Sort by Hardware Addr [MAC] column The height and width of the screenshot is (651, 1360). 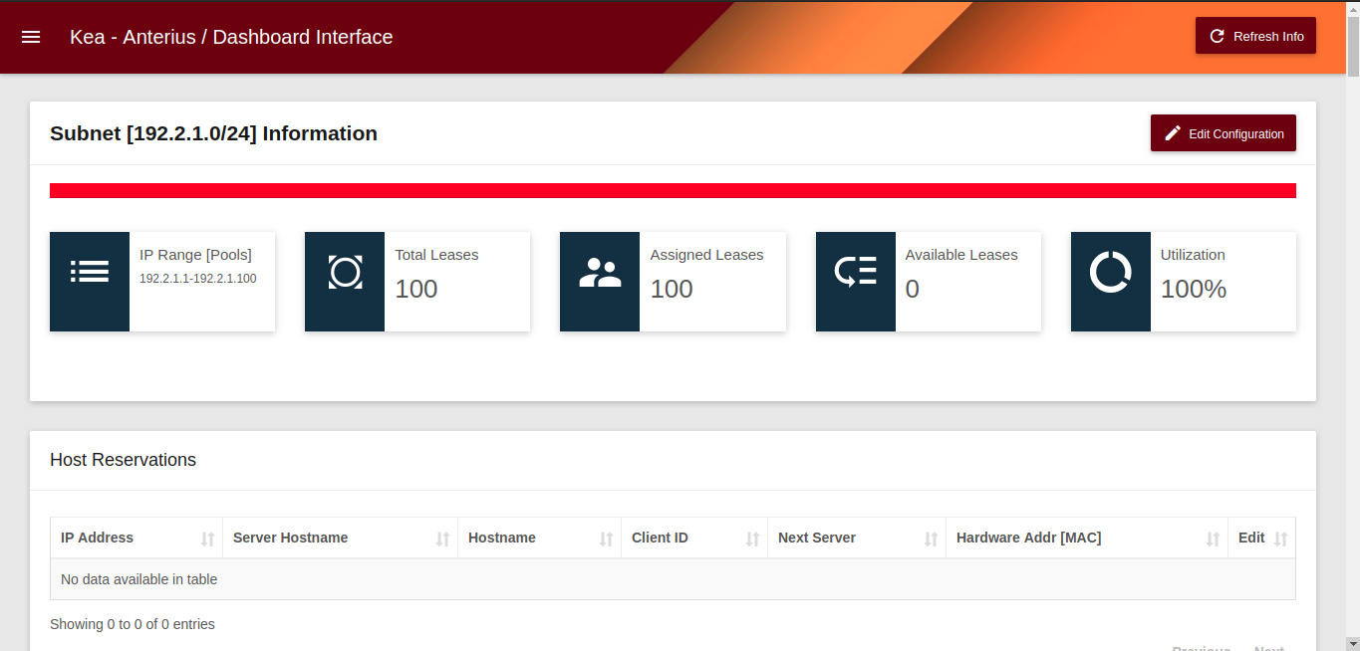1087,538
